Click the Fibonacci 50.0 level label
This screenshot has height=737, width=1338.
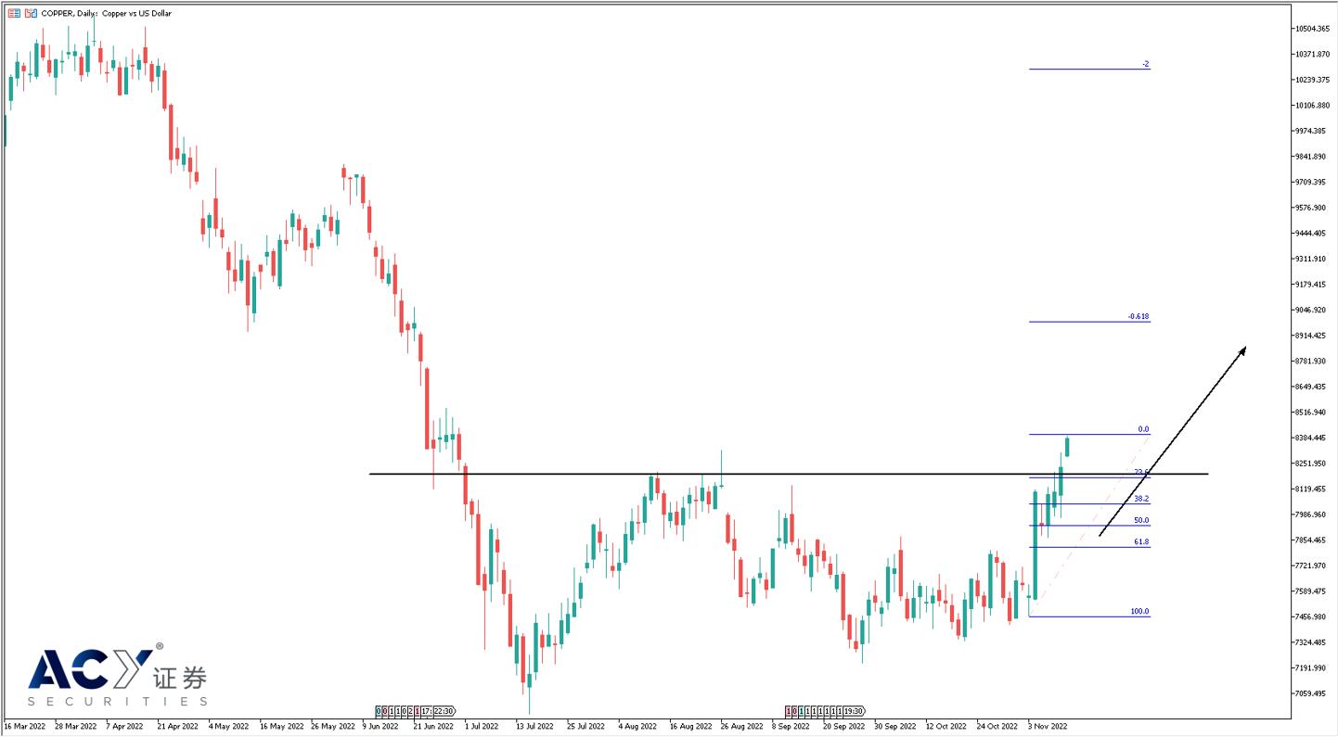pyautogui.click(x=1141, y=520)
